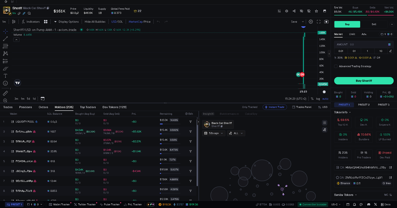Click the Buy Sheriff button
397x208 pixels.
click(364, 81)
